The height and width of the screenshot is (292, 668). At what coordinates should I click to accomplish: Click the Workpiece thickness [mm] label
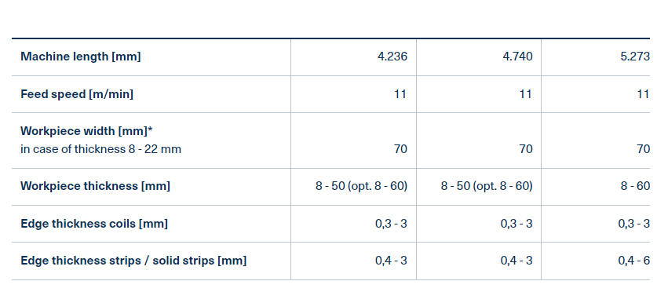tap(95, 186)
